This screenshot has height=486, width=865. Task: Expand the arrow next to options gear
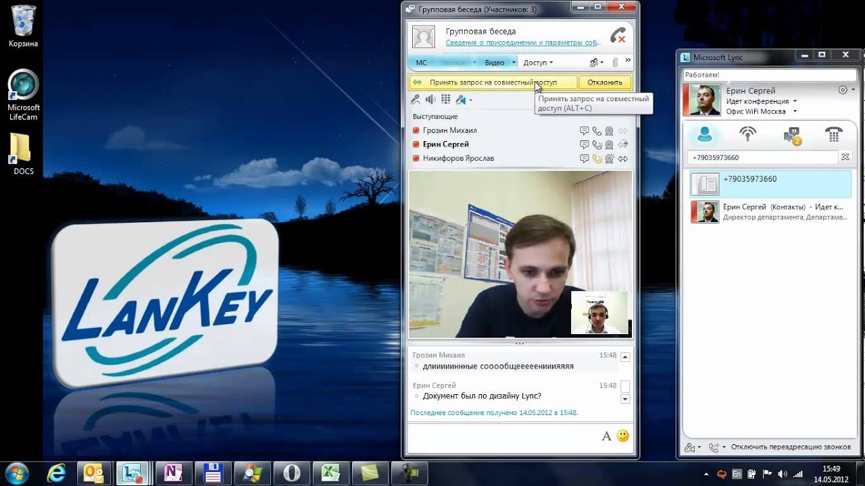[x=854, y=90]
